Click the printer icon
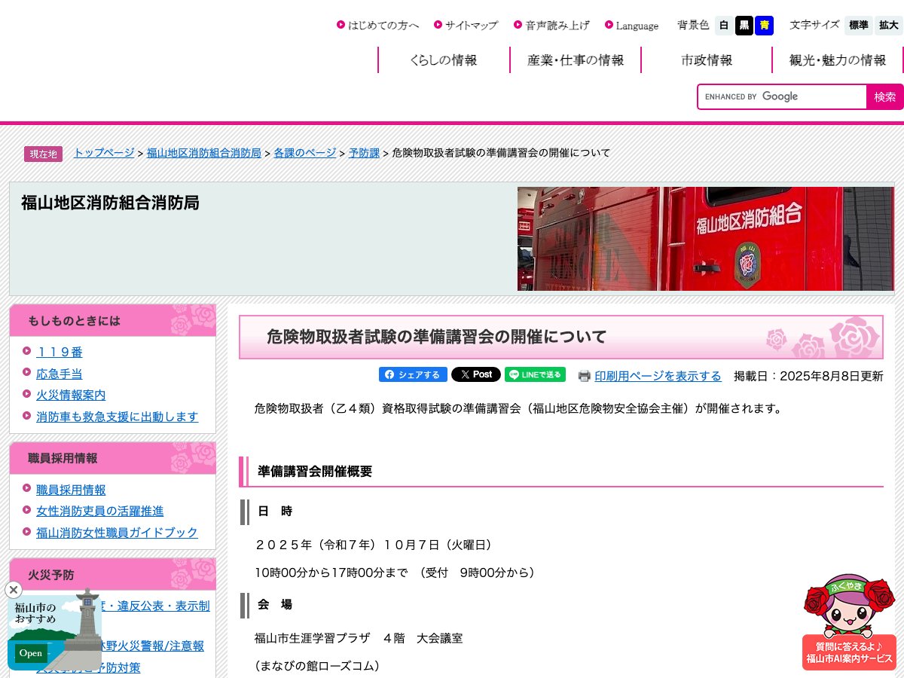The width and height of the screenshot is (904, 678). pos(585,376)
